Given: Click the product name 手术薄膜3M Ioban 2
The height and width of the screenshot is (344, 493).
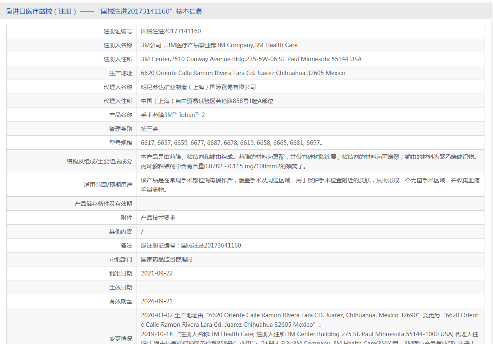Looking at the screenshot, I should 173,115.
